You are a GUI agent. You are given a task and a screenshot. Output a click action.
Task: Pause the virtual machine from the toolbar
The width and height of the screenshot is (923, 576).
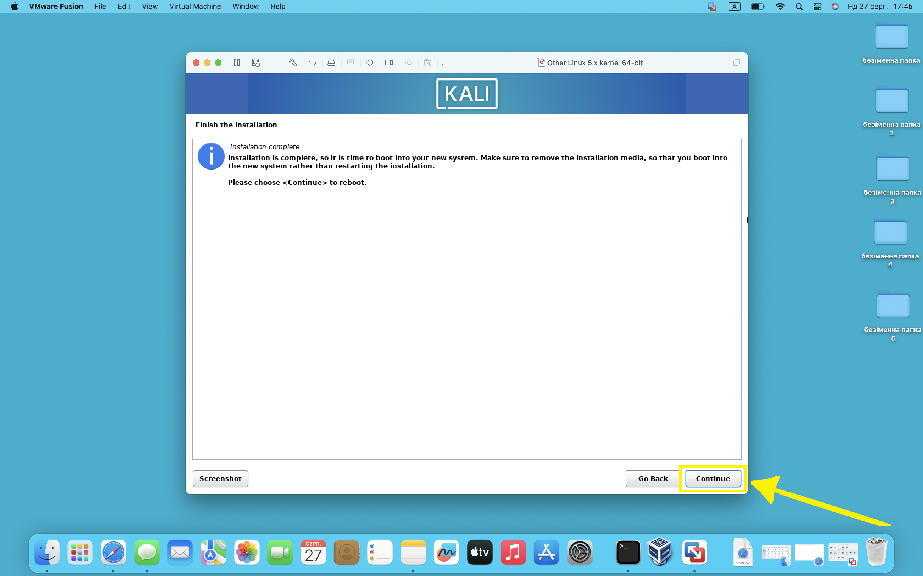coord(237,63)
